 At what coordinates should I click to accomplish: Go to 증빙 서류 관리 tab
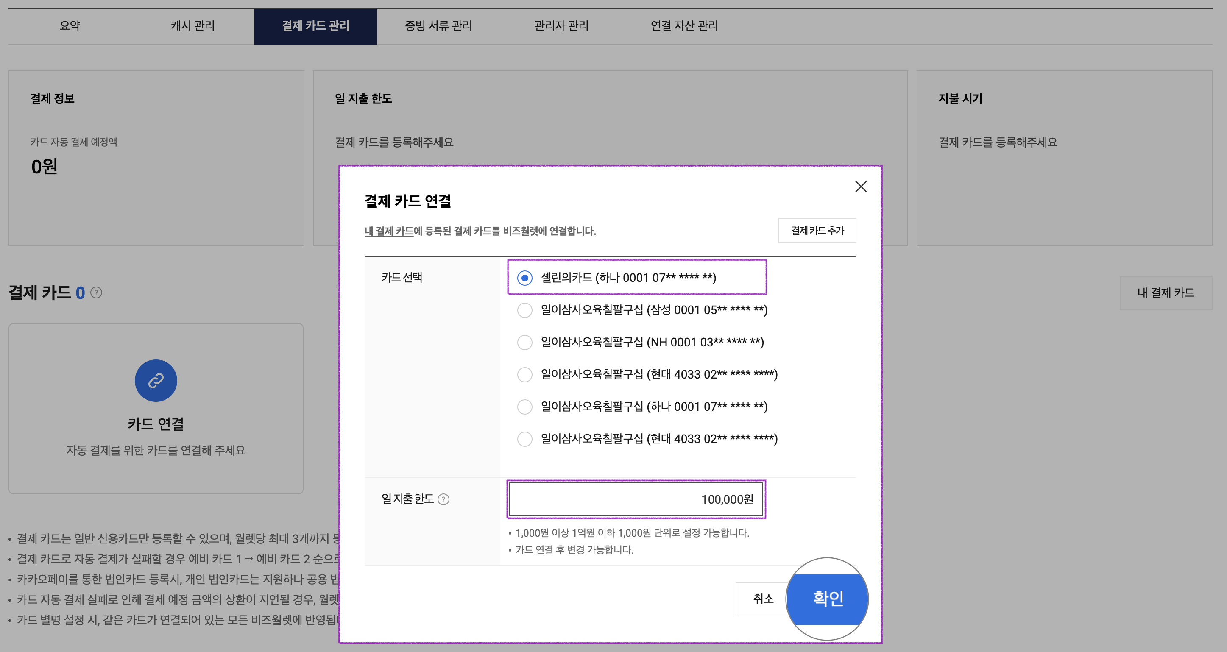[x=438, y=26]
